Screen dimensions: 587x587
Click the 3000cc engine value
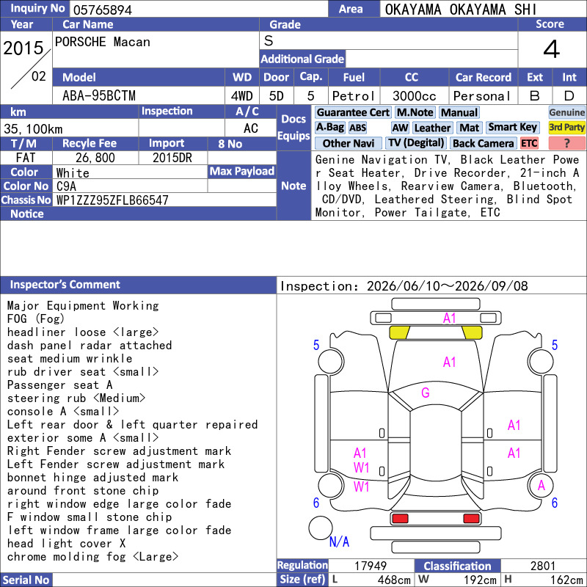click(414, 96)
